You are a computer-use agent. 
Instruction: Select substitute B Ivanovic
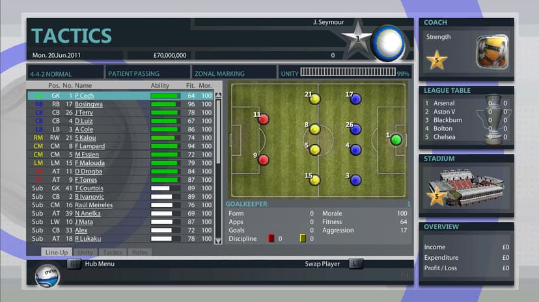pyautogui.click(x=89, y=196)
